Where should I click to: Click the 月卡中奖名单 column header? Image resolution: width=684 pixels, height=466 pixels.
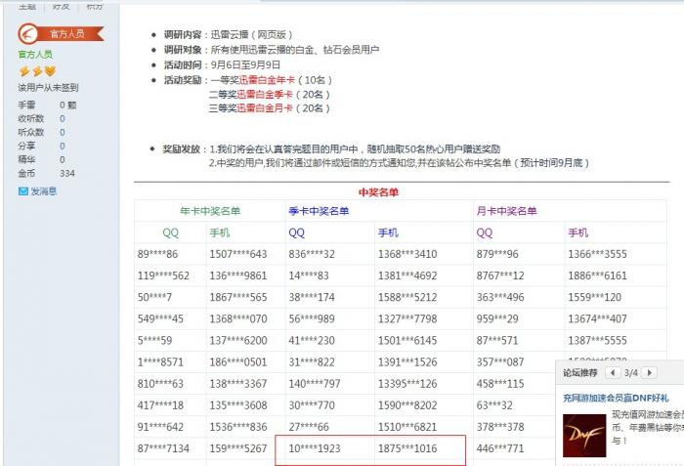[x=506, y=211]
